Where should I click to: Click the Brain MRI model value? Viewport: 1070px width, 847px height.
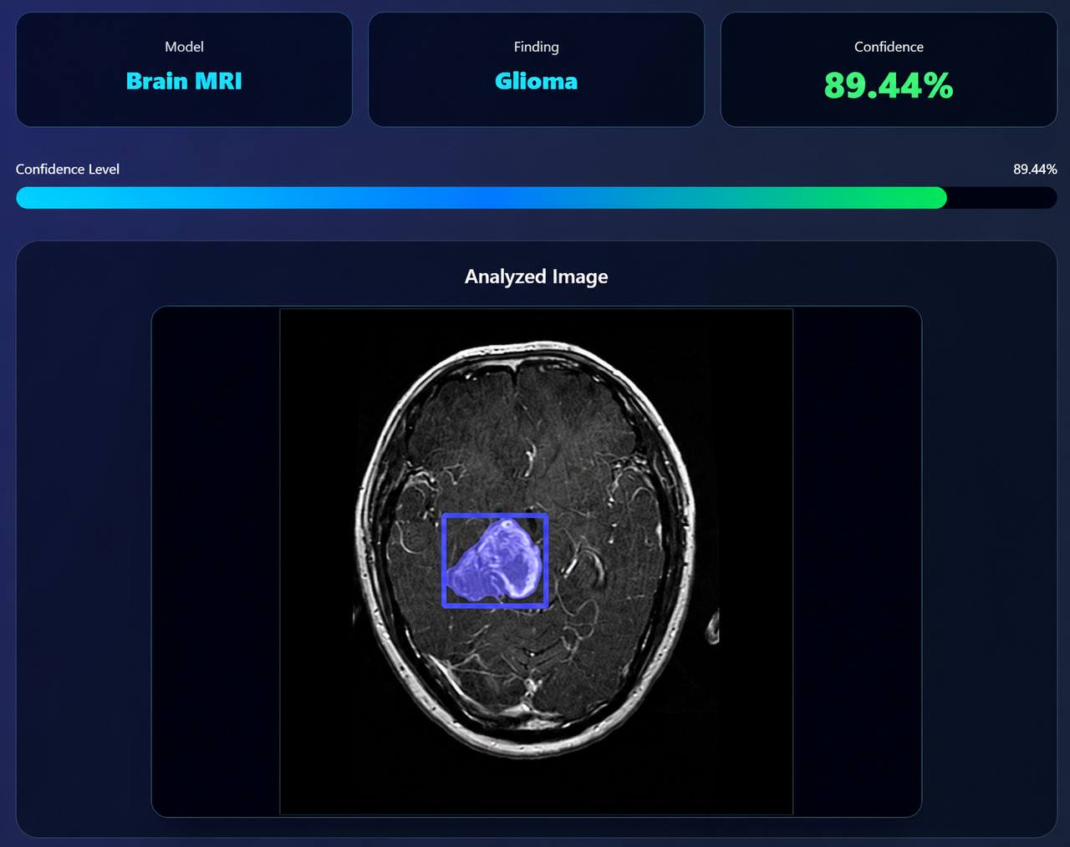(x=184, y=81)
